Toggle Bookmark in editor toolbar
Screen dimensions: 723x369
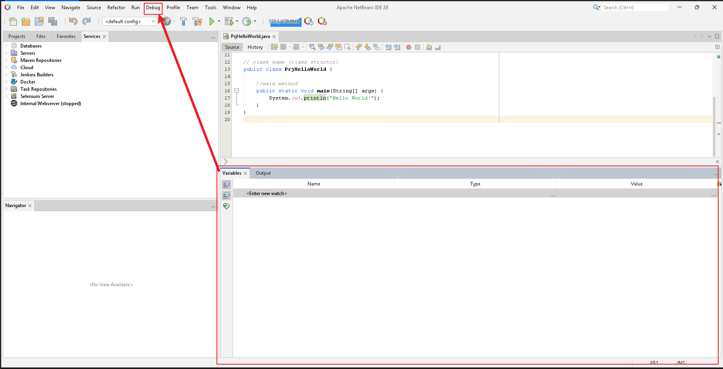pyautogui.click(x=376, y=47)
